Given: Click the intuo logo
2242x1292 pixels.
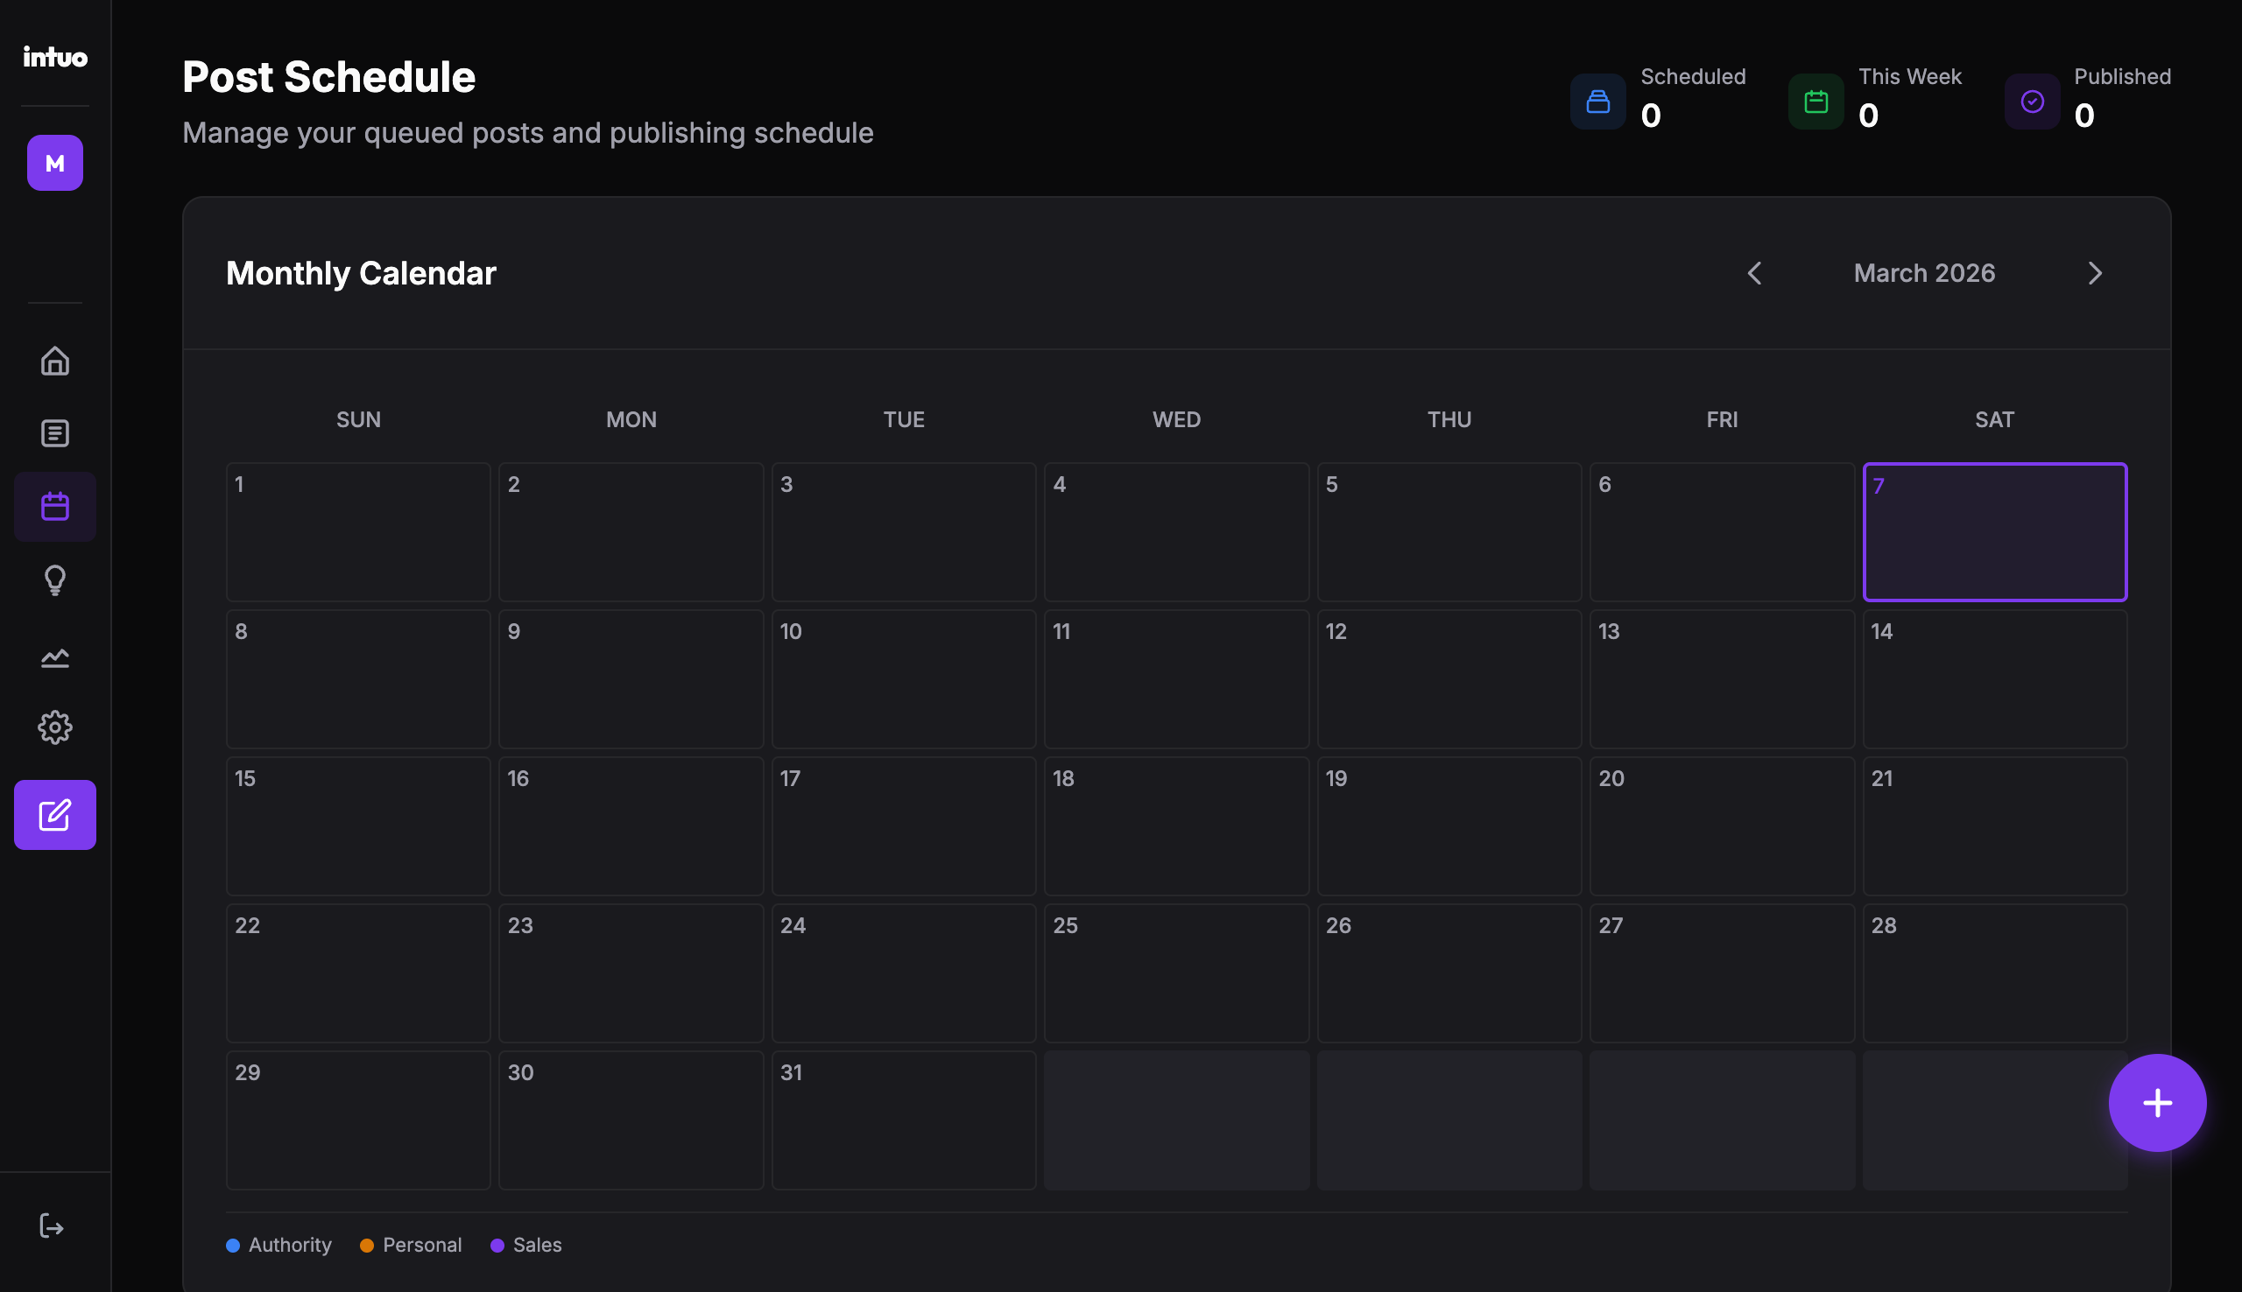Looking at the screenshot, I should click(54, 57).
